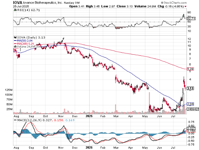The height and width of the screenshot is (150, 199).
Task: Click the IOVA (Daily) 3.13 legend
Action: click(31, 37)
